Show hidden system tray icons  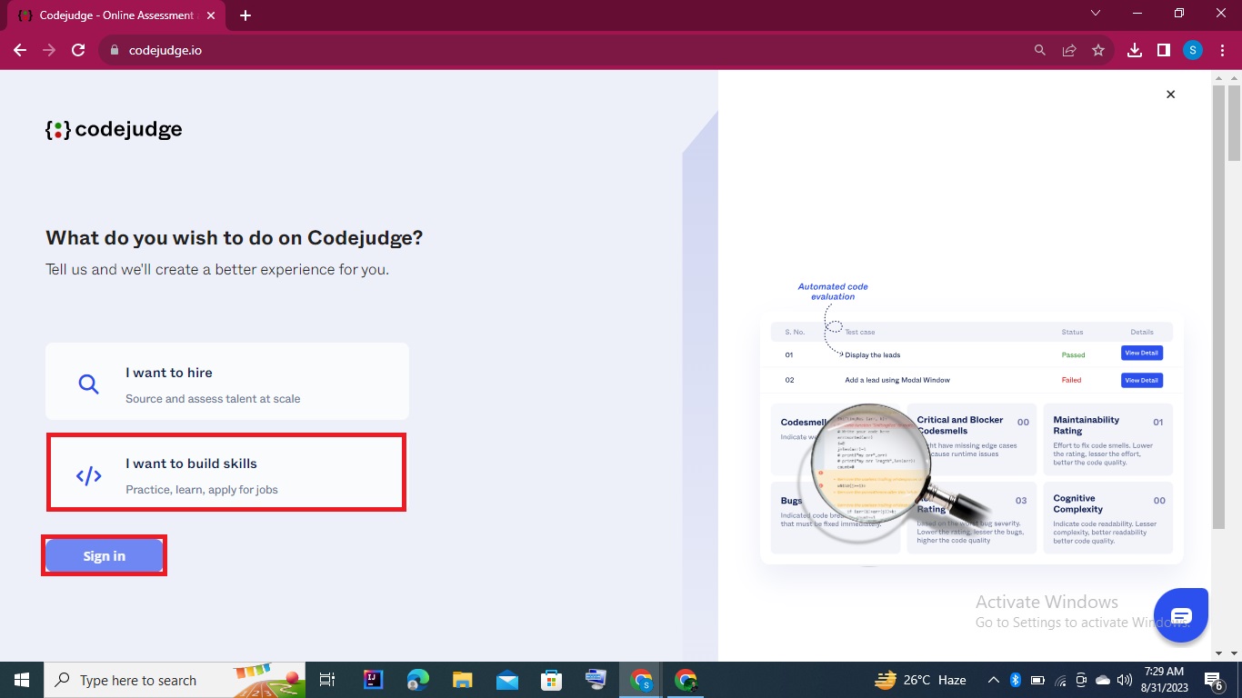994,680
